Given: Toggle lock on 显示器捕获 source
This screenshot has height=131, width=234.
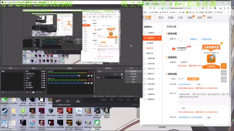Looking at the screenshot, I should click(44, 88).
